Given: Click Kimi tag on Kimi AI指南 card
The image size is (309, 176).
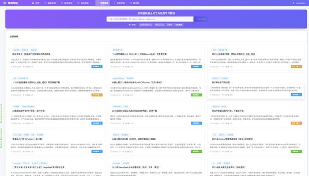Looking at the screenshot, I should pyautogui.click(x=214, y=135).
